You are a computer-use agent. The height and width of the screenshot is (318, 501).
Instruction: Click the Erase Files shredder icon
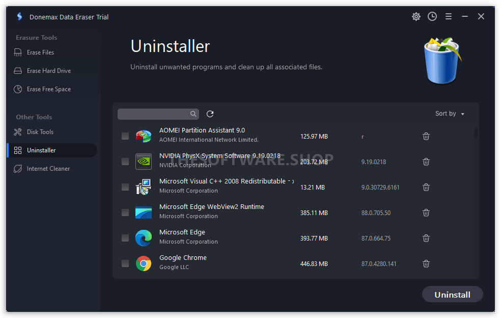18,52
